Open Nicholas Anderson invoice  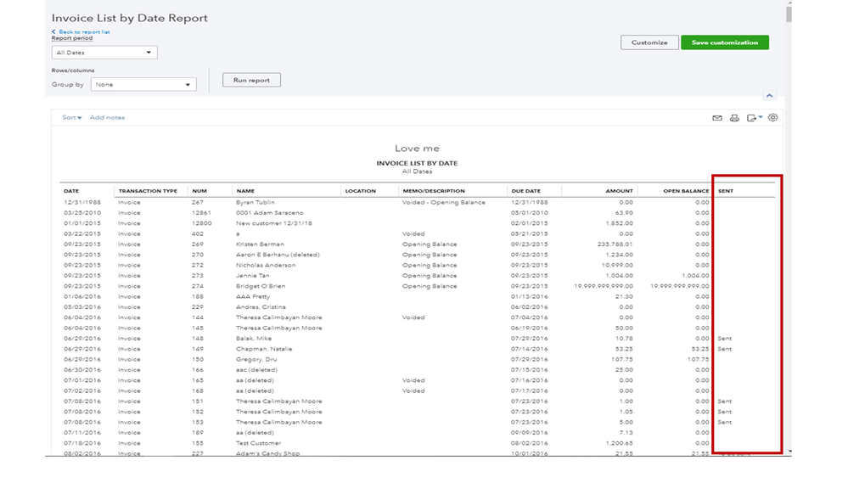click(x=266, y=266)
